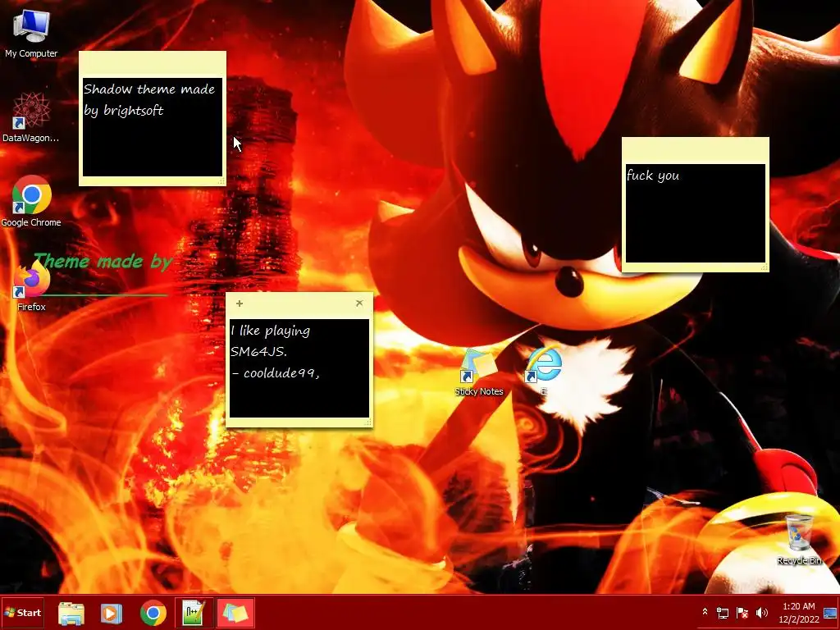Click the header of the 'fuck you' note
840x630 pixels.
696,150
